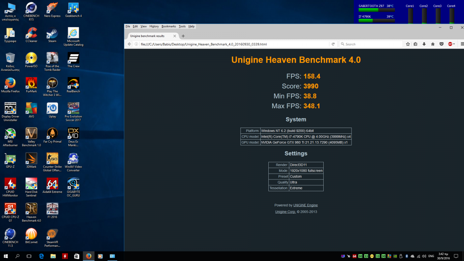
Task: Follow the UNIGINE Engine link
Action: [x=305, y=205]
